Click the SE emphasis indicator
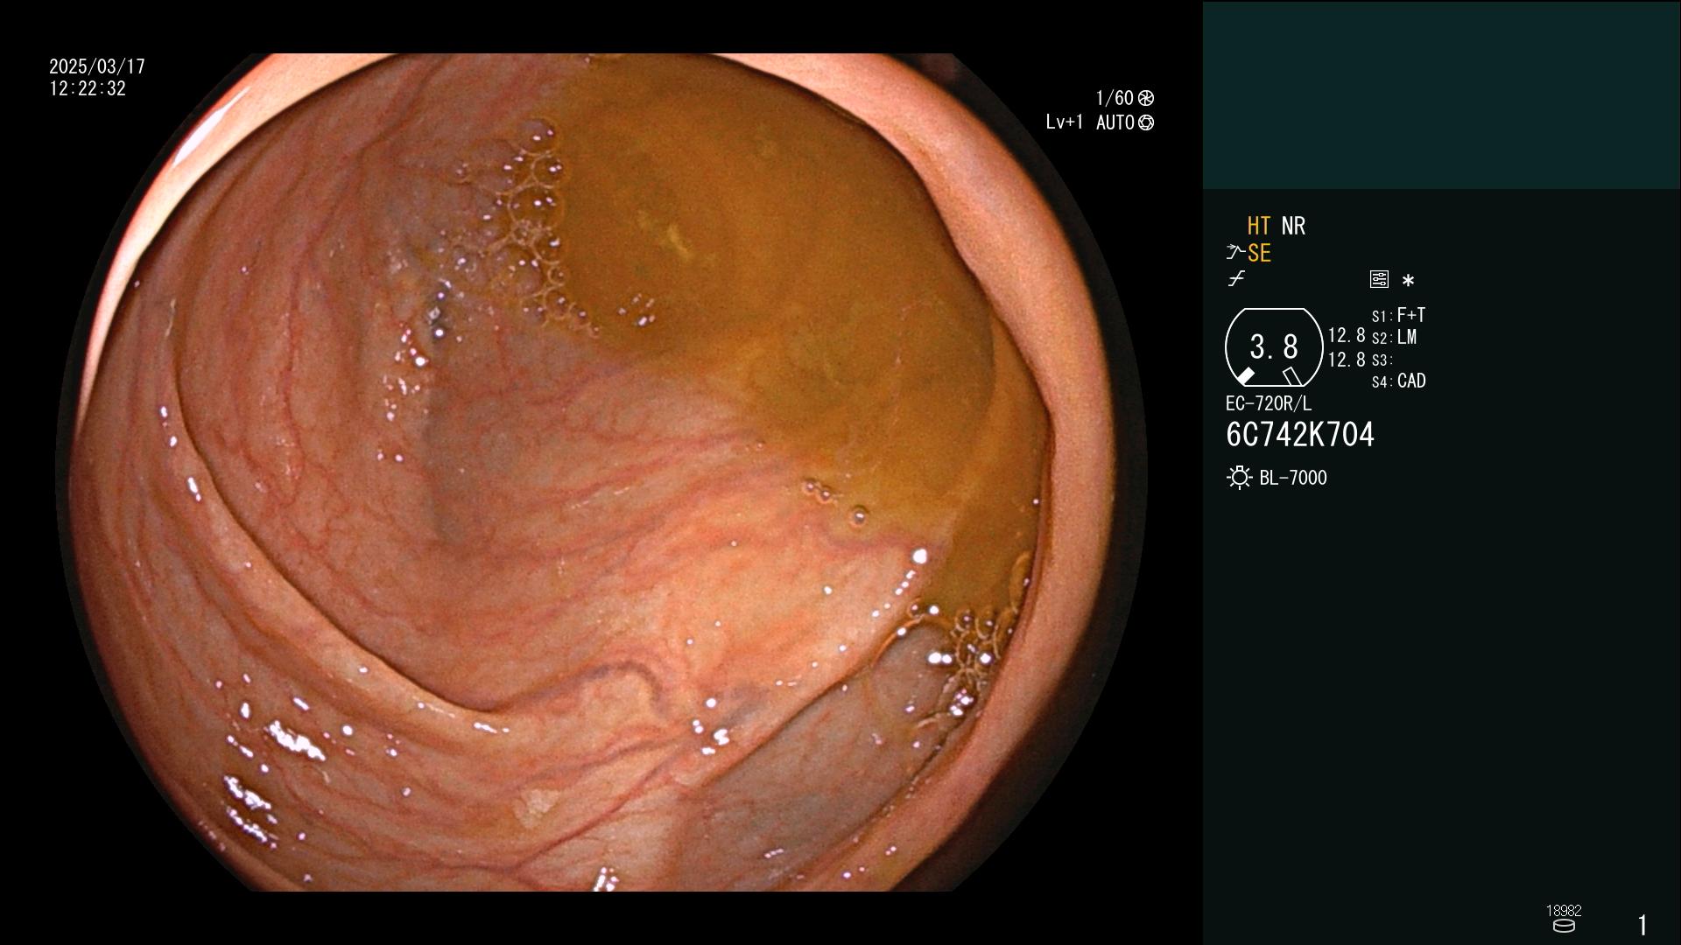The height and width of the screenshot is (945, 1681). click(x=1259, y=253)
